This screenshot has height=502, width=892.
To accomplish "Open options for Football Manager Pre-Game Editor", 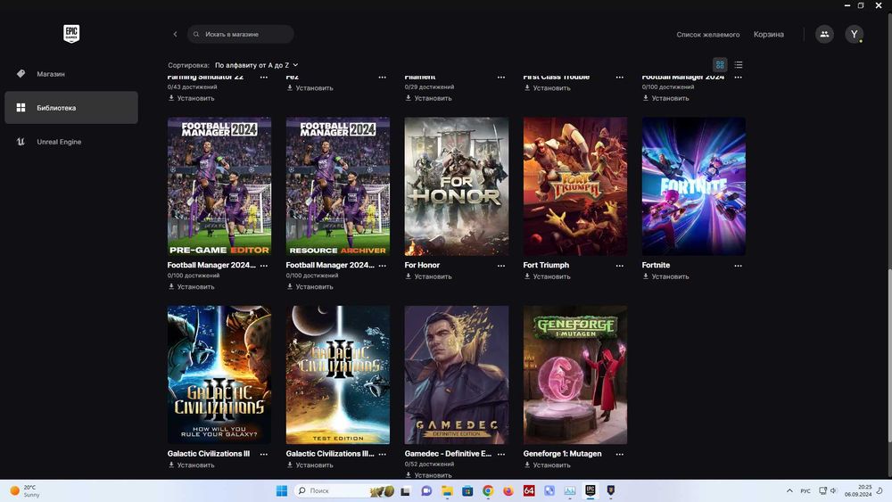I will 264,266.
